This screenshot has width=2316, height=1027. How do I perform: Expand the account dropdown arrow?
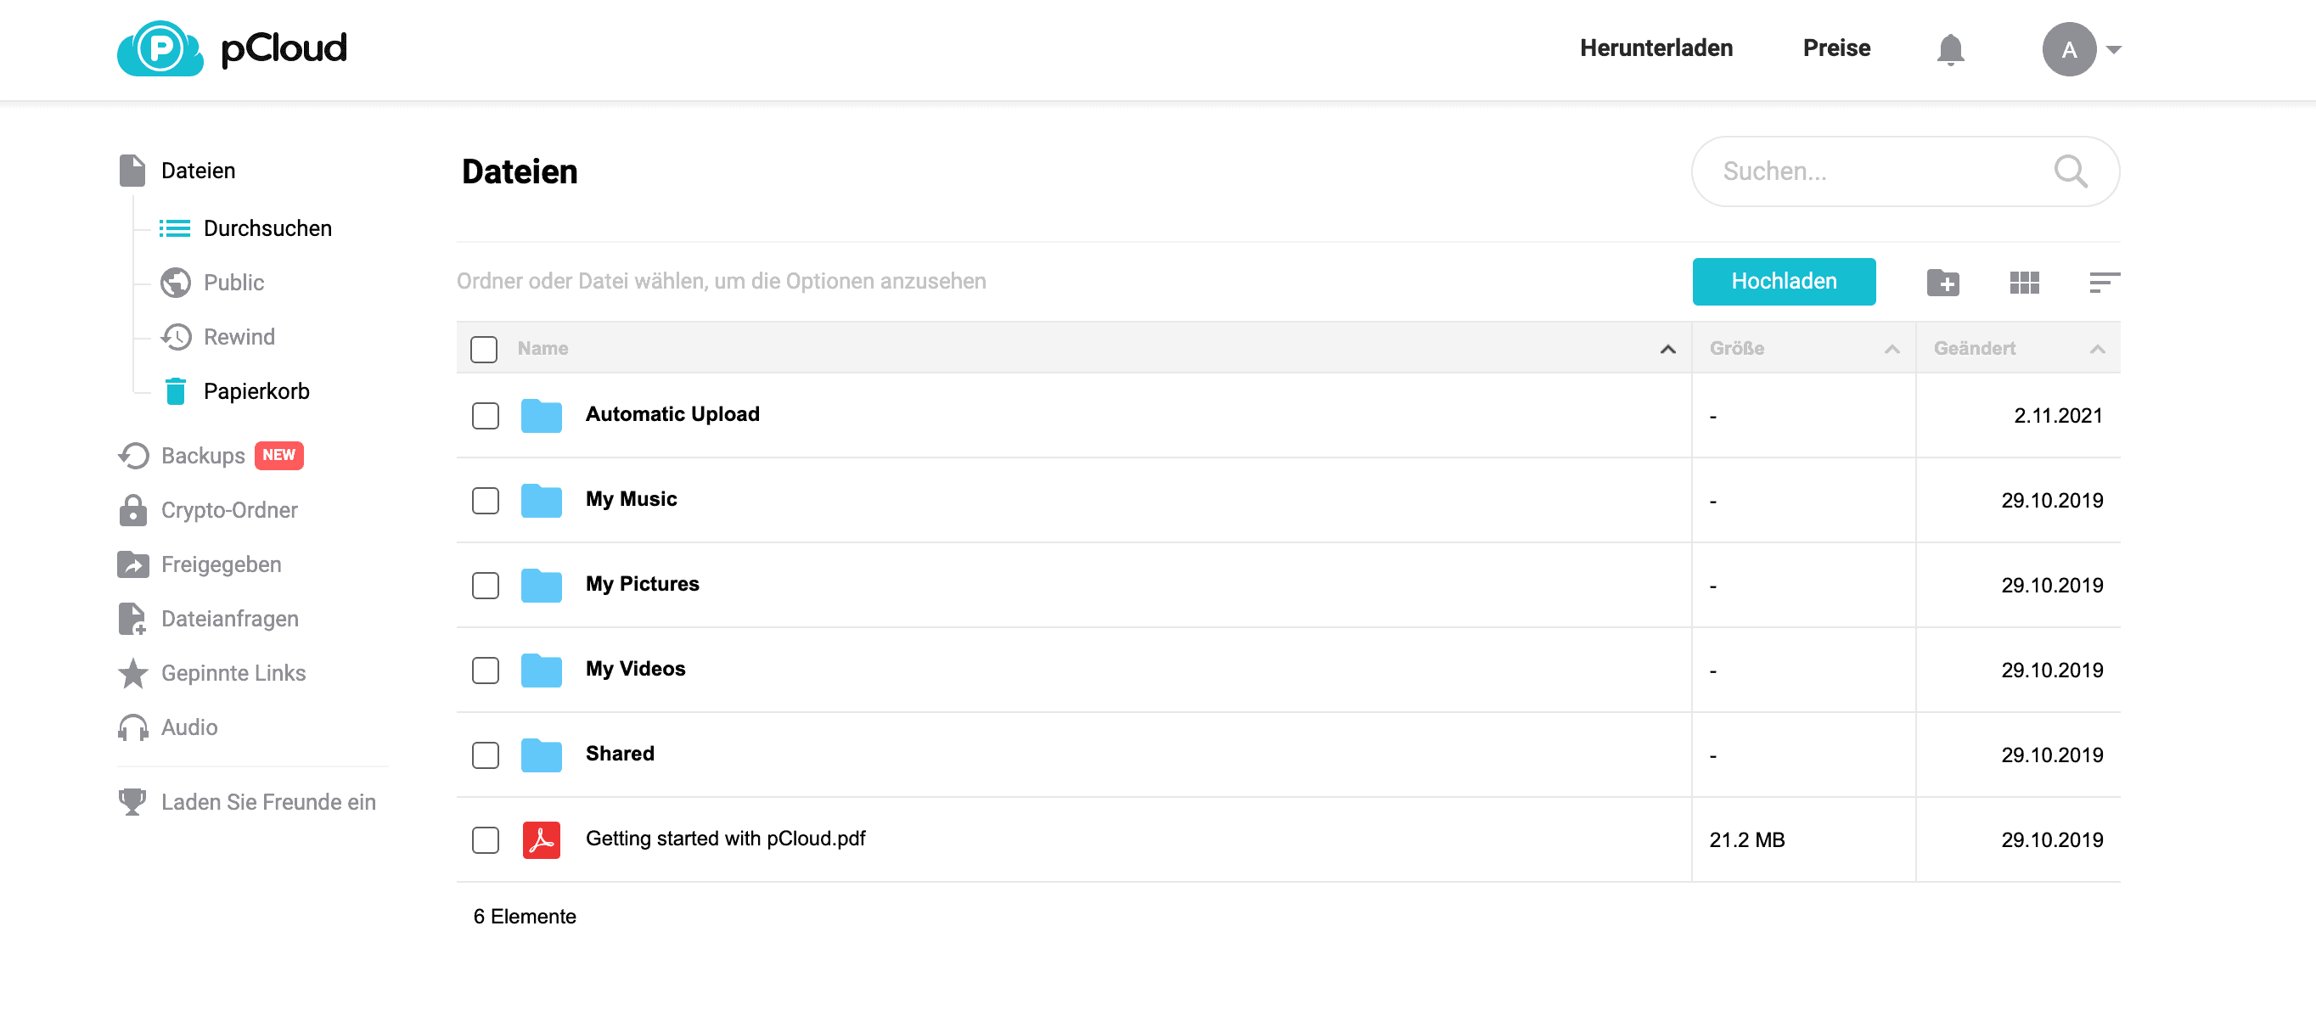tap(2114, 50)
